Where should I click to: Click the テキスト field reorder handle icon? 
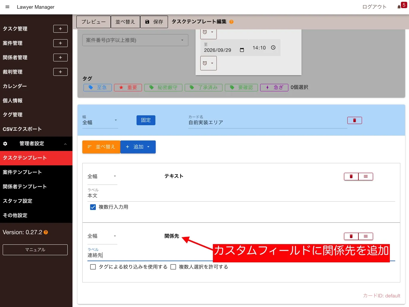366,177
